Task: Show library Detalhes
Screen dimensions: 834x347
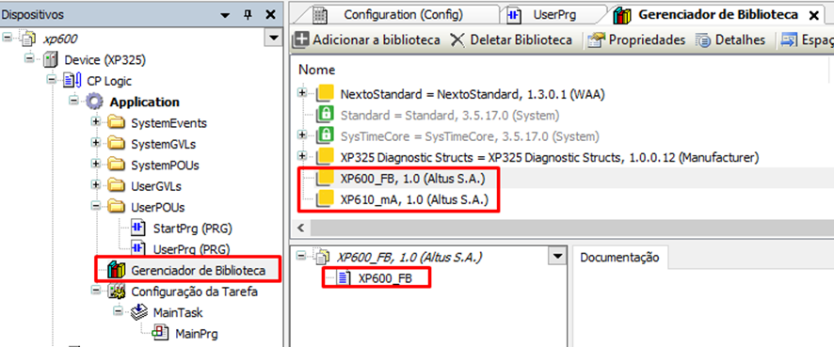Action: (x=730, y=39)
